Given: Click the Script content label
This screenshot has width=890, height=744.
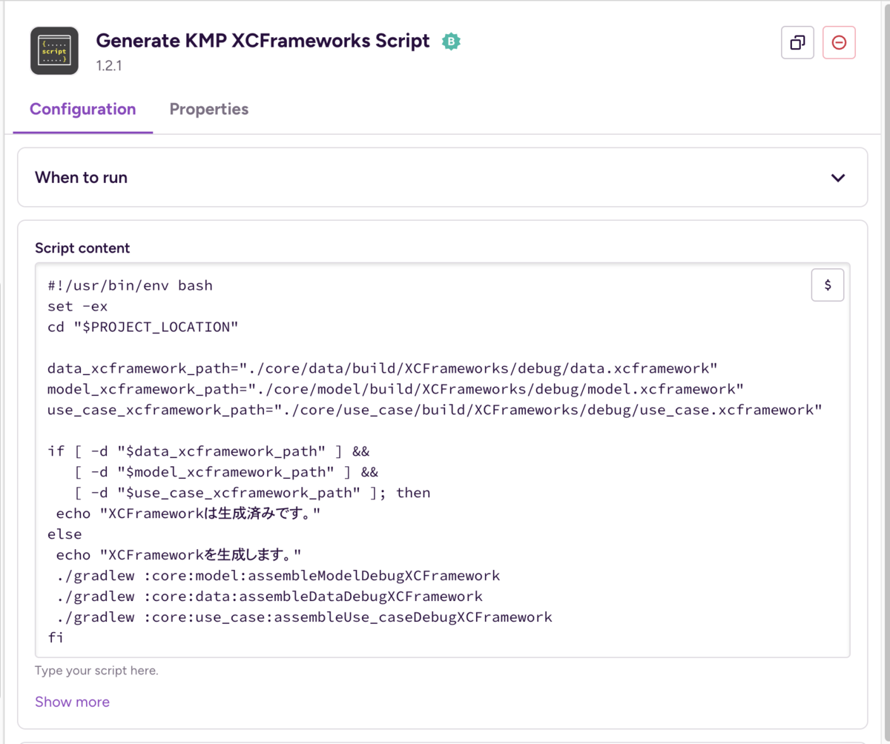Looking at the screenshot, I should point(82,248).
